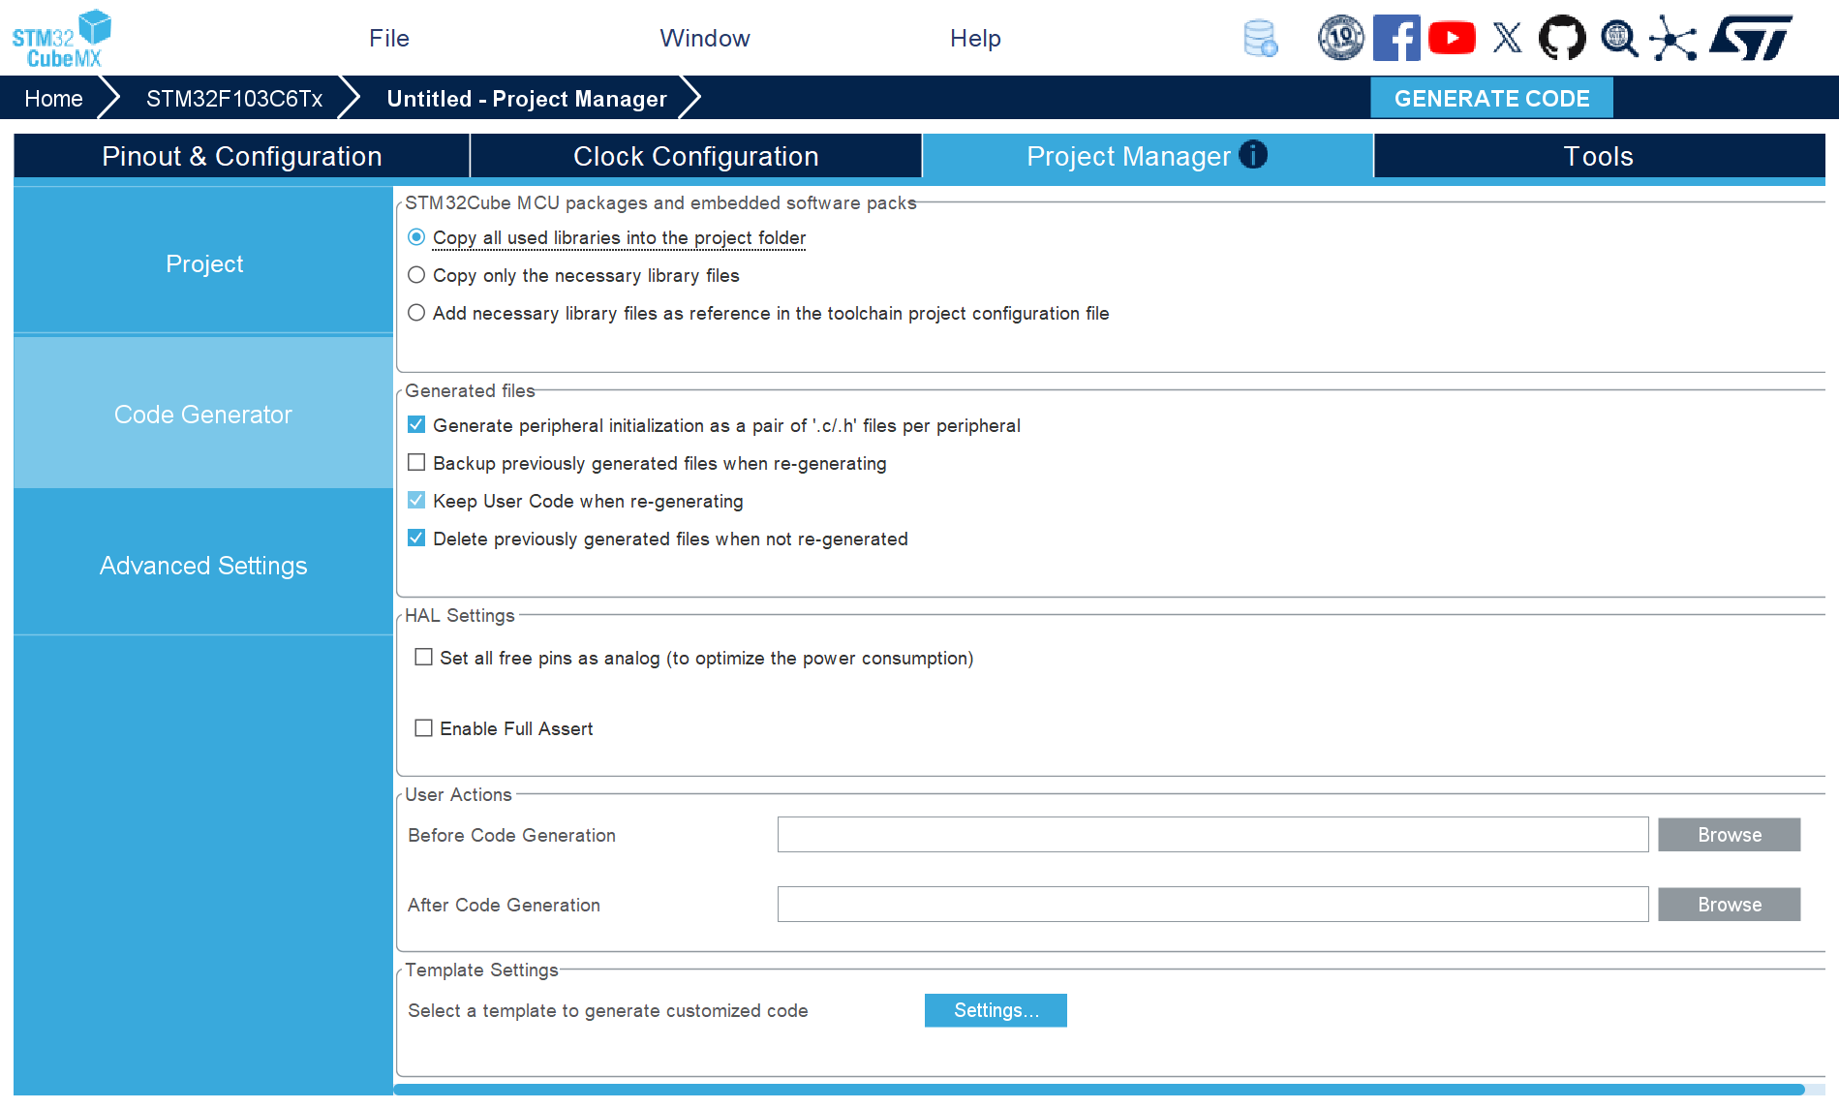Open Advanced Settings side section
The image size is (1839, 1109).
203,566
